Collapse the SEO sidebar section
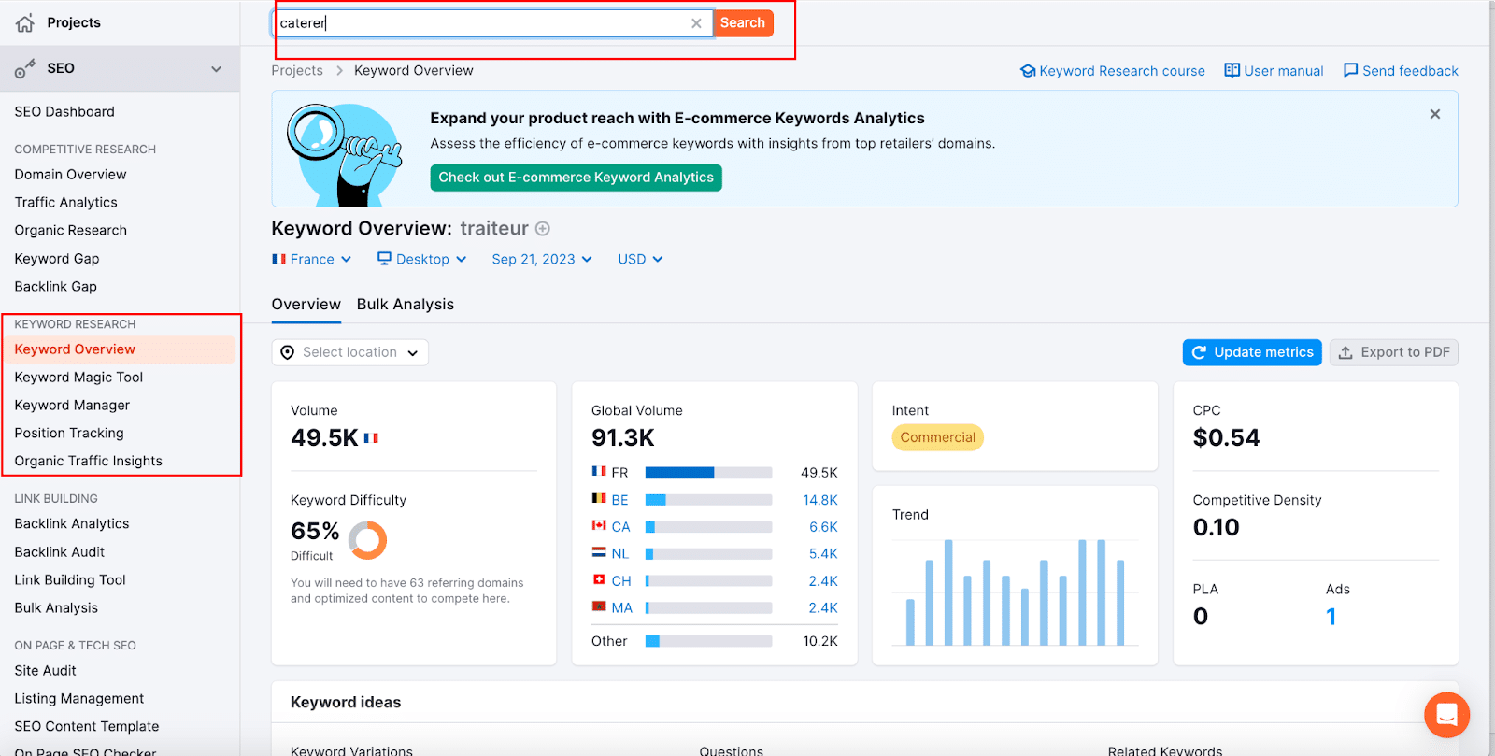The width and height of the screenshot is (1495, 756). (216, 69)
